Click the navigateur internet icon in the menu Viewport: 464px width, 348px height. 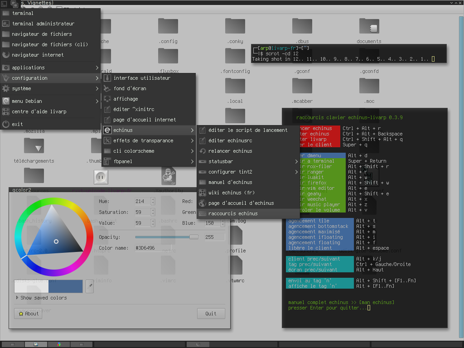(x=5, y=55)
